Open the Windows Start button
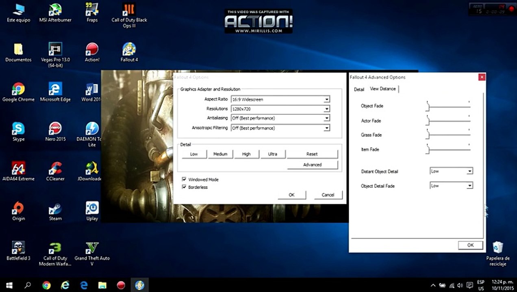 (9, 285)
